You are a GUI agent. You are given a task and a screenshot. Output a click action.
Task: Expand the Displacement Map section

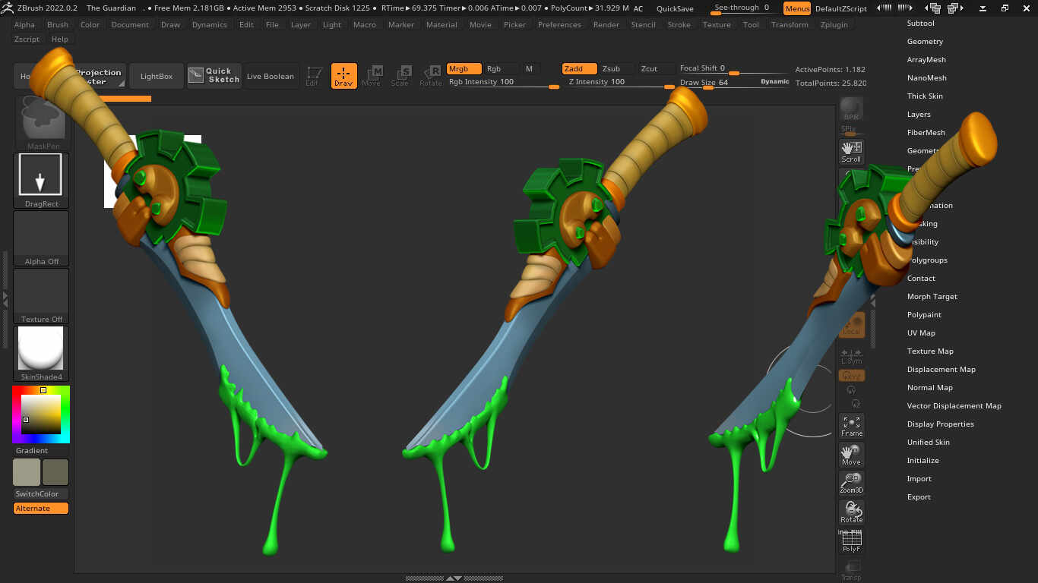point(941,370)
